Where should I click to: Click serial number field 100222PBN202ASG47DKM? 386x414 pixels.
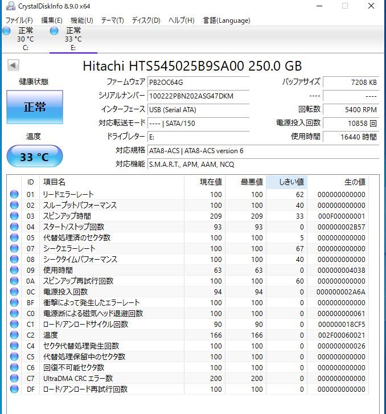coord(198,96)
